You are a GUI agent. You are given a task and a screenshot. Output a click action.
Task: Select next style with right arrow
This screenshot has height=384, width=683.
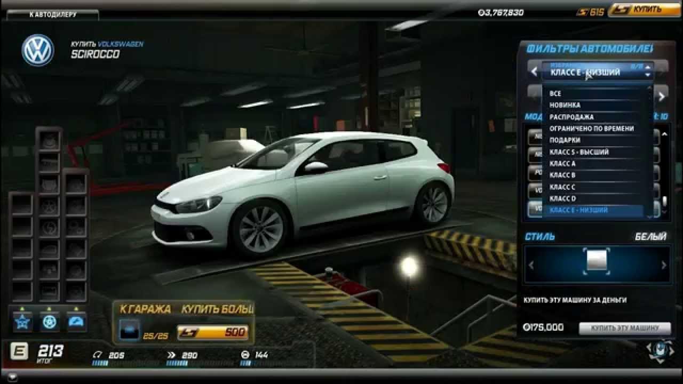(x=664, y=265)
